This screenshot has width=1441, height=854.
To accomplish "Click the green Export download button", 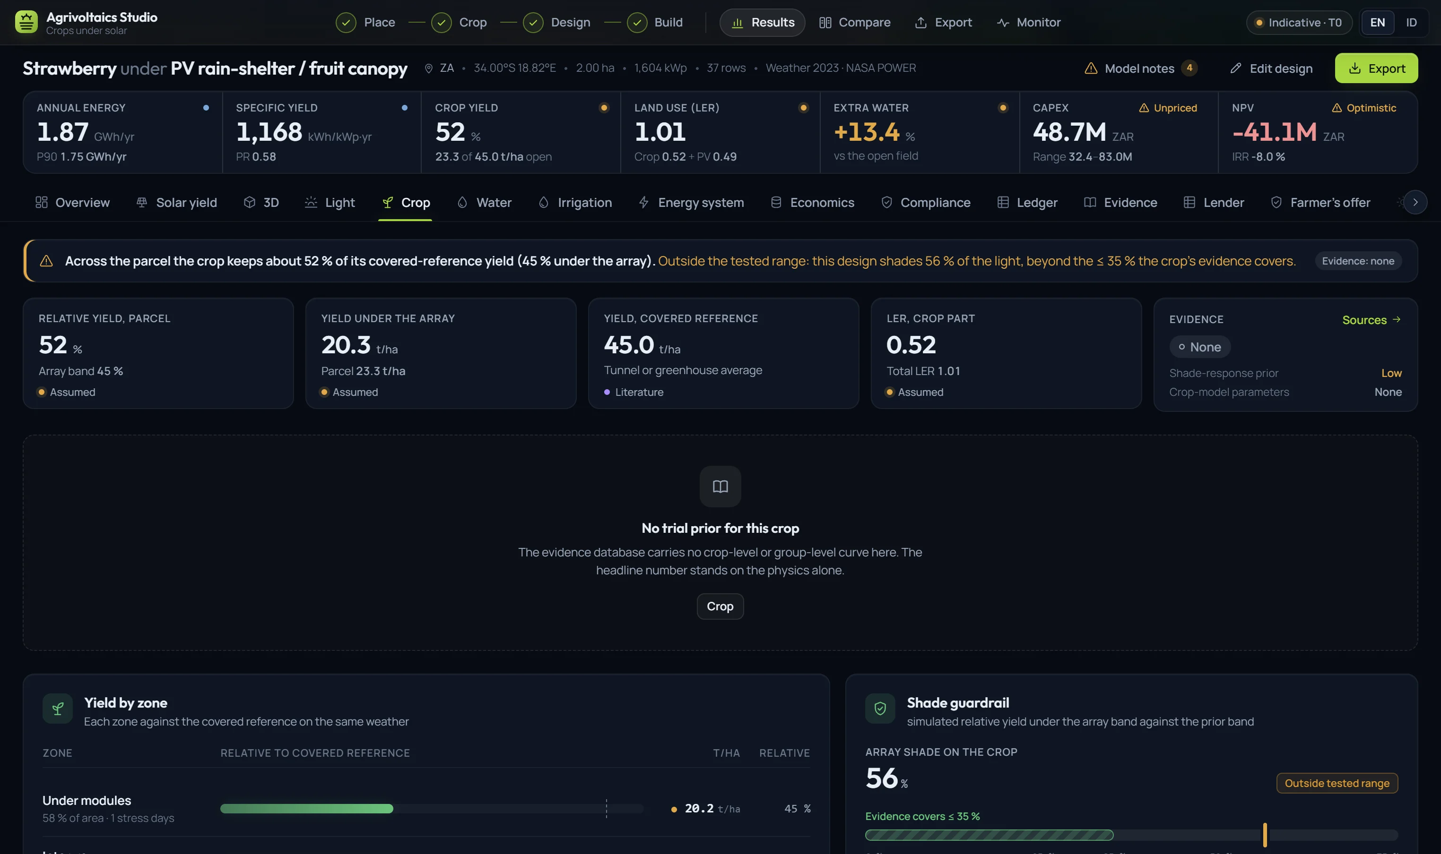I will 1376,68.
